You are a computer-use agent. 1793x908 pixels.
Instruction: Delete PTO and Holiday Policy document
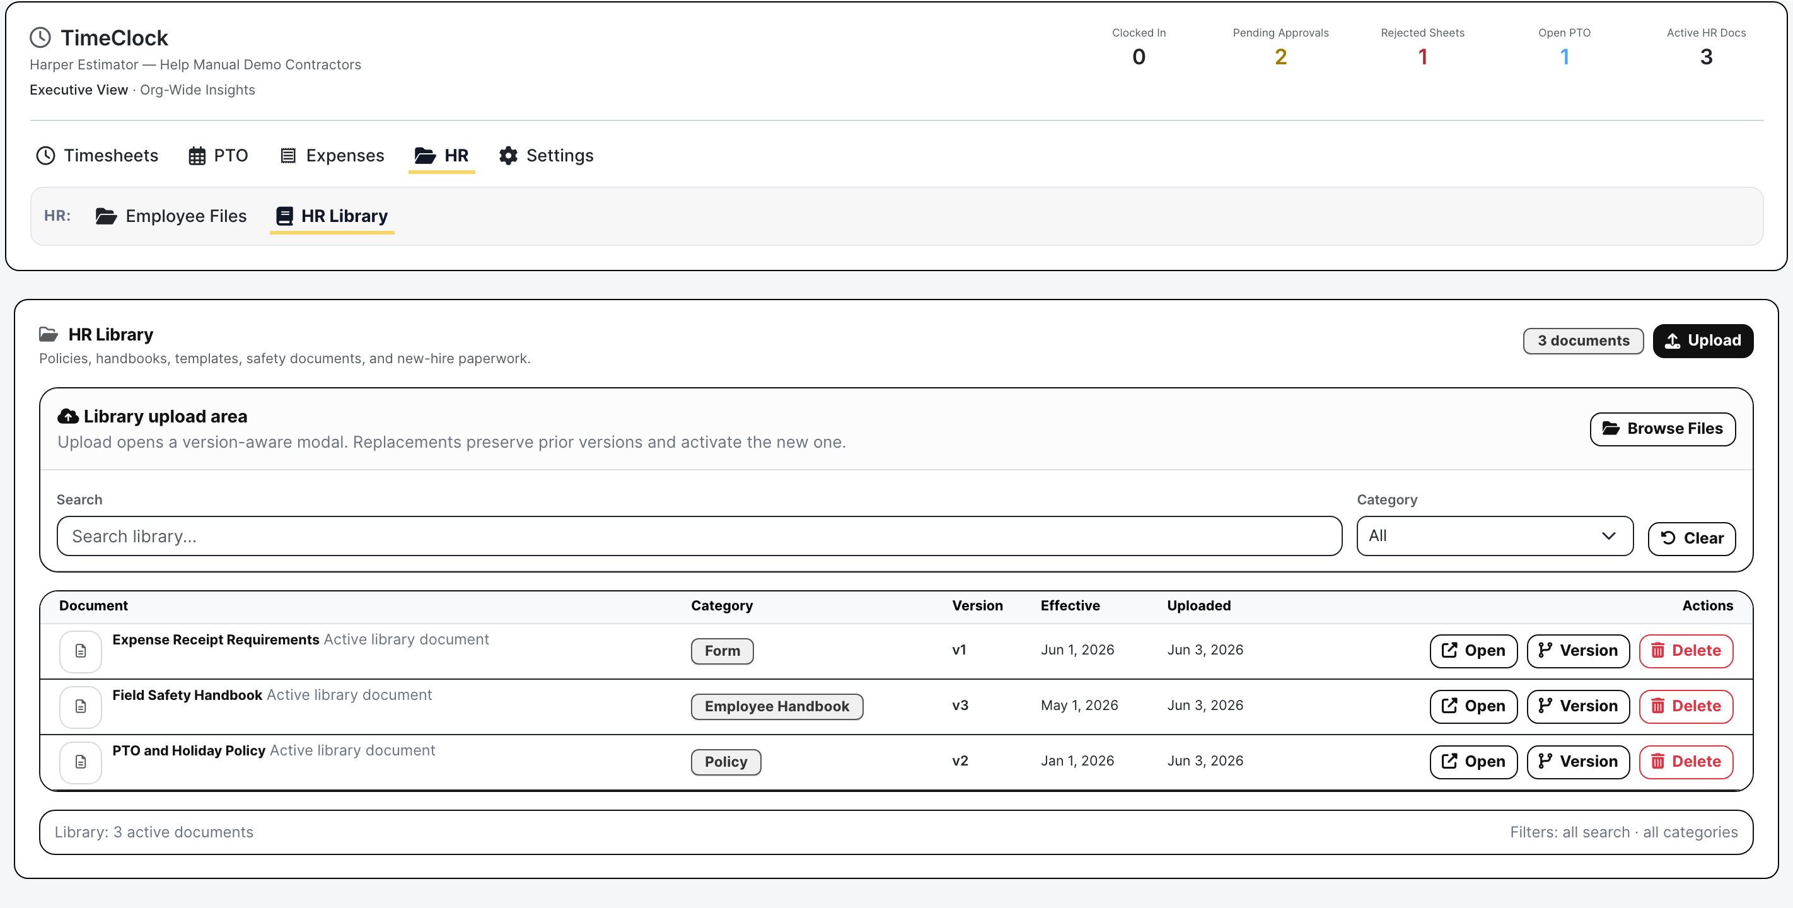tap(1686, 762)
